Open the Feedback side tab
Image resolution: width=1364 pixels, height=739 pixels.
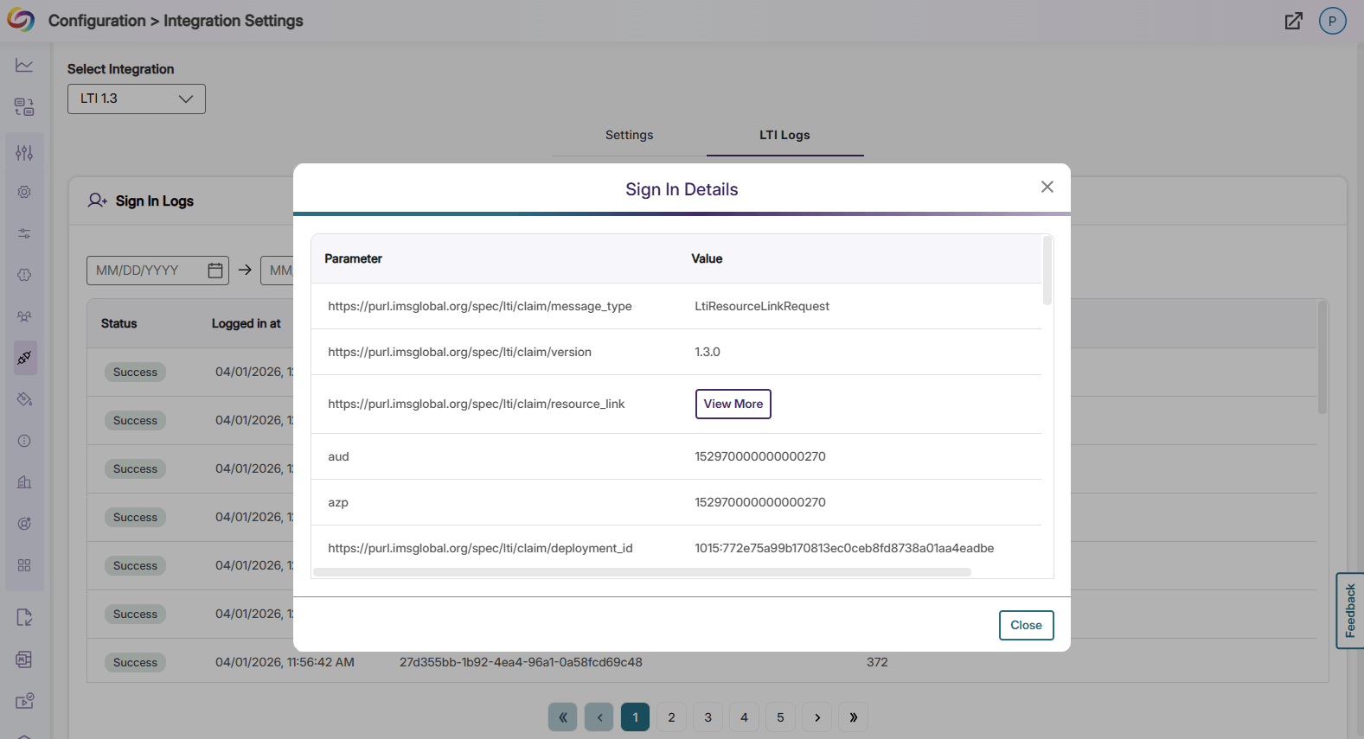point(1350,610)
